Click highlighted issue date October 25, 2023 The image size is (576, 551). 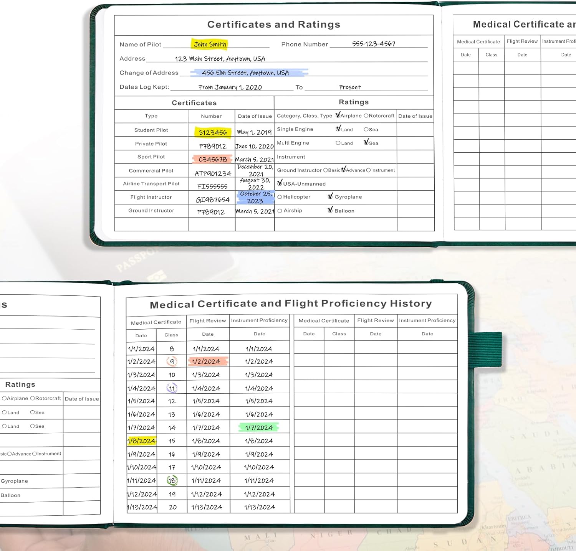(255, 197)
